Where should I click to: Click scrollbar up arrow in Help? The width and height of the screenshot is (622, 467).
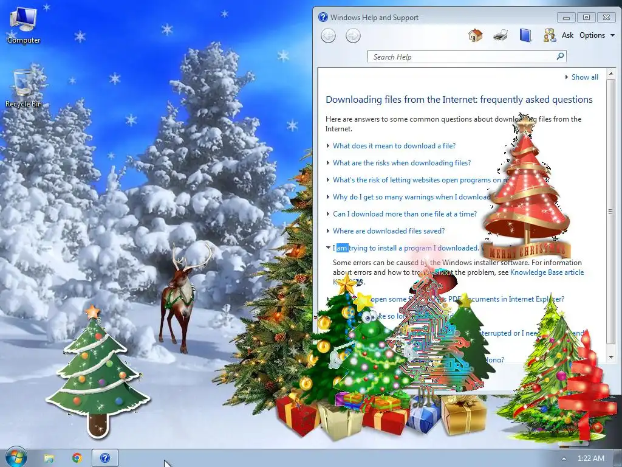point(611,74)
